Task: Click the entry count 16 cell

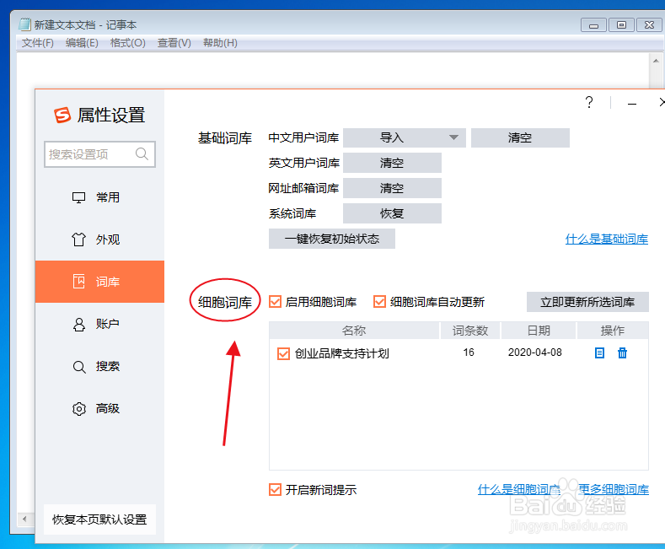Action: coord(469,353)
